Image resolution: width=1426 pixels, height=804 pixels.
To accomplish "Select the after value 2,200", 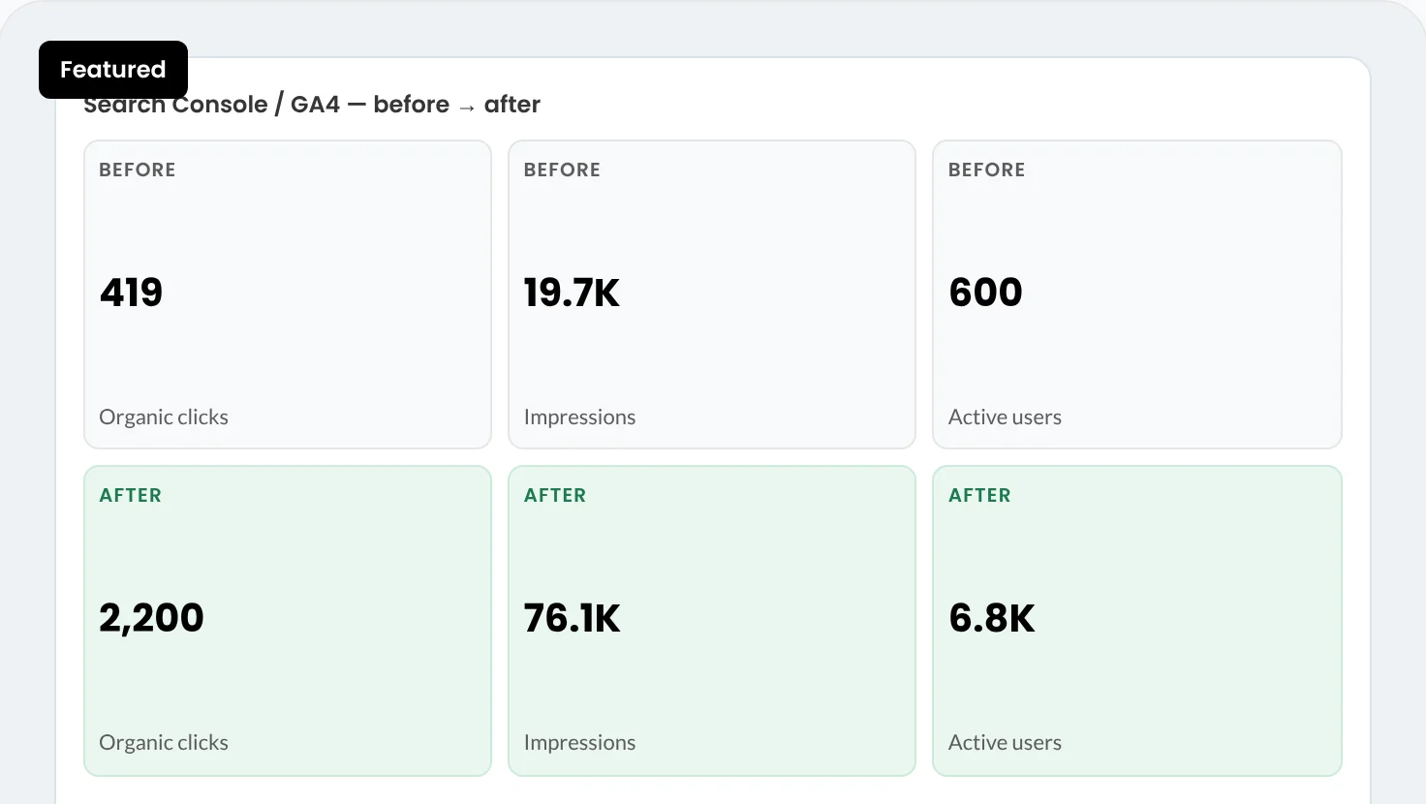I will pos(151,618).
